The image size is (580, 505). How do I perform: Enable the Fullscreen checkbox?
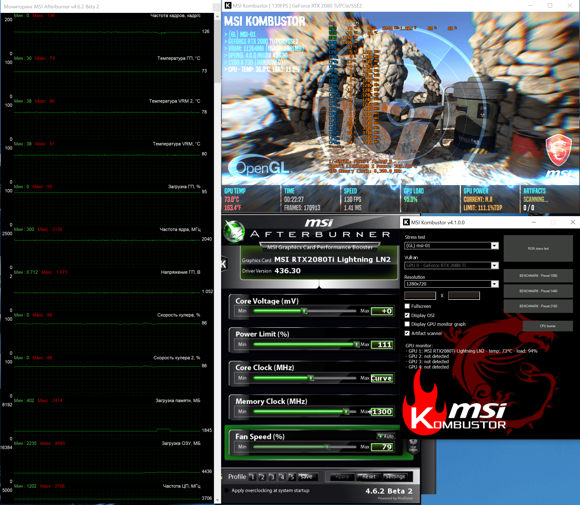coord(407,306)
